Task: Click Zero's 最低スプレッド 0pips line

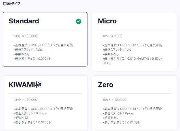Action: pyautogui.click(x=118, y=113)
